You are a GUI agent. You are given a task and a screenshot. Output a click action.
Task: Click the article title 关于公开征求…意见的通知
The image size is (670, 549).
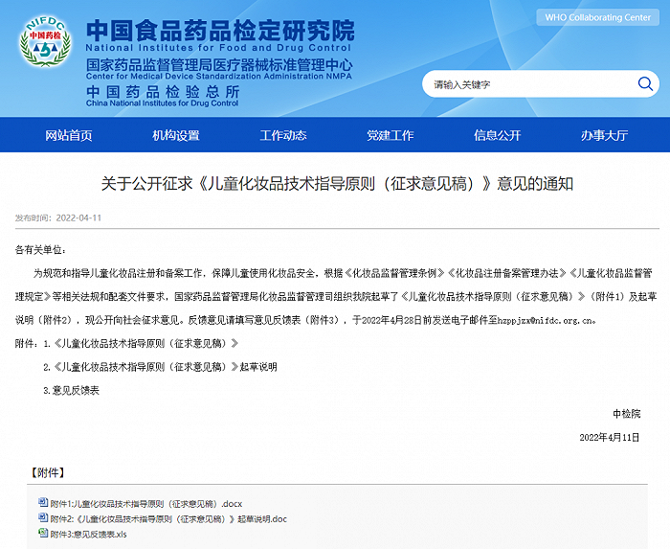click(337, 184)
